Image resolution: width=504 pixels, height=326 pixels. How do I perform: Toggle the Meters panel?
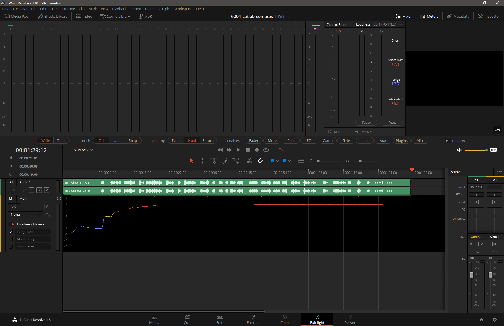tap(429, 16)
